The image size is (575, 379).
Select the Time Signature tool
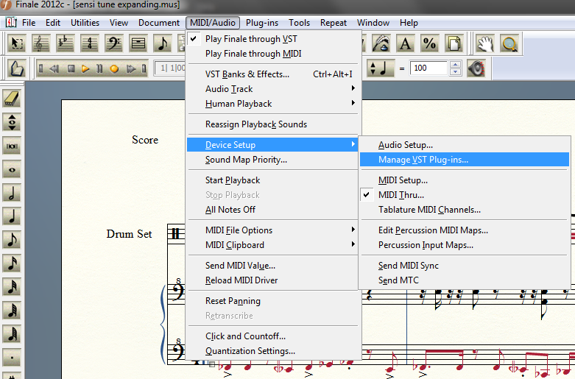90,44
